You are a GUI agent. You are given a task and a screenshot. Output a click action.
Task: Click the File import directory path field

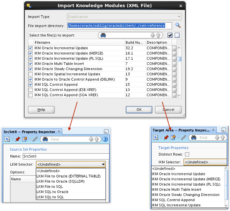[x=119, y=26]
